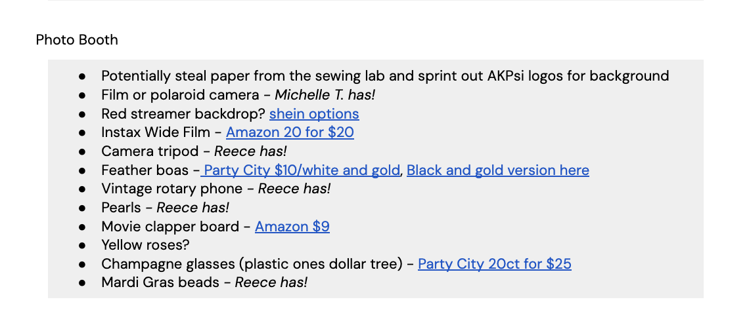
Task: Click the Movie clapper board text
Action: click(170, 227)
